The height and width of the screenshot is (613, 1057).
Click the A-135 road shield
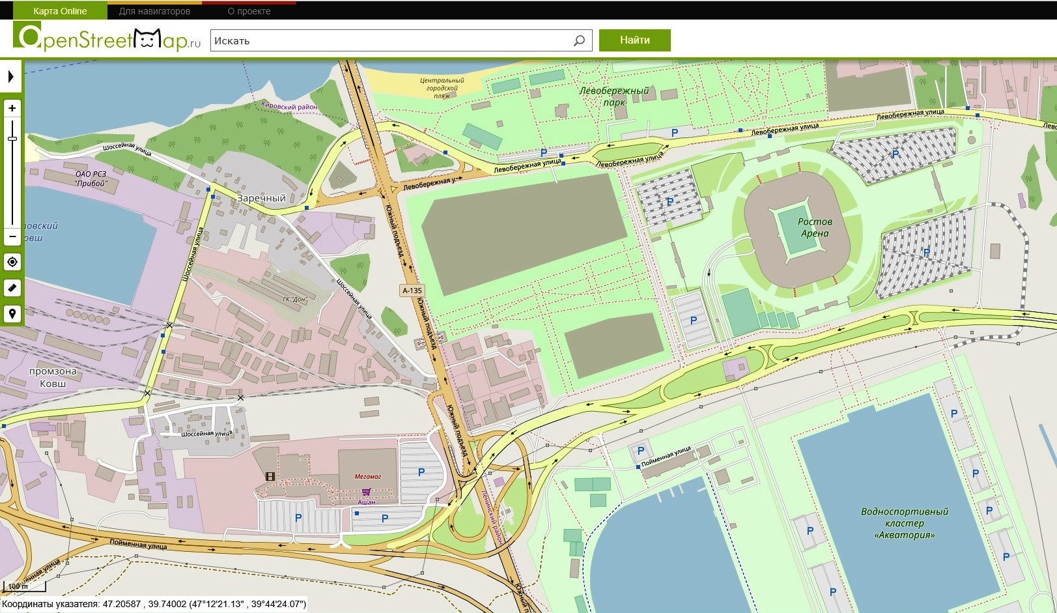412,291
